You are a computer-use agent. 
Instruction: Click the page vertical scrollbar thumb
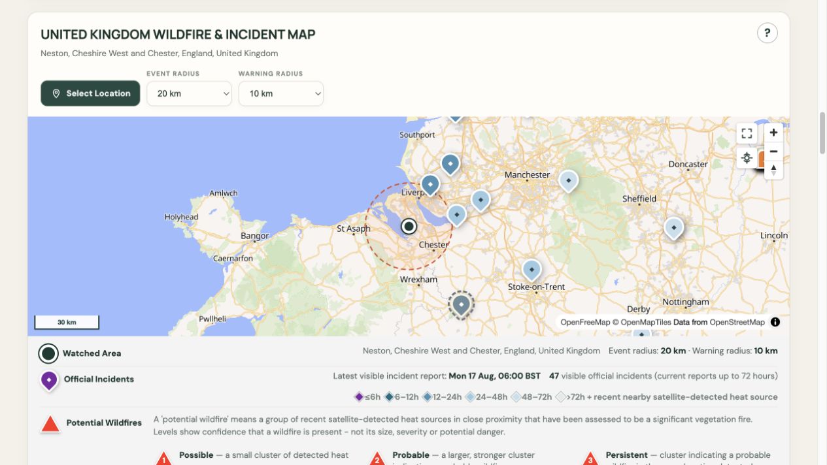(x=822, y=133)
